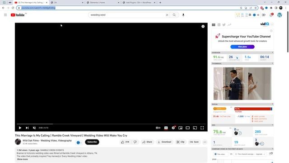The width and height of the screenshot is (289, 163).
Task: Bookmark page with the star icon
Action: pyautogui.click(x=256, y=8)
